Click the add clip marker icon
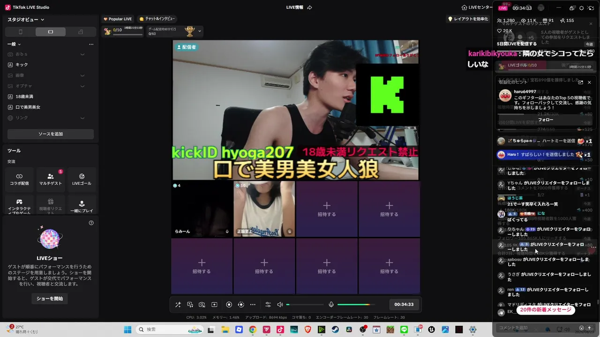Viewport: 600px width, 337px height. [x=214, y=305]
